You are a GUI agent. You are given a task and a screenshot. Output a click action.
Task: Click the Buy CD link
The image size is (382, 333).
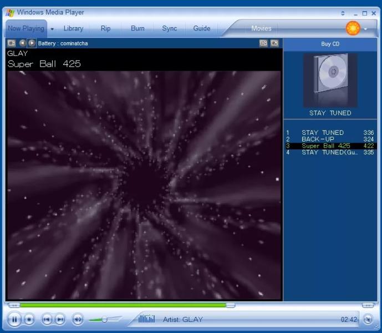pyautogui.click(x=330, y=44)
